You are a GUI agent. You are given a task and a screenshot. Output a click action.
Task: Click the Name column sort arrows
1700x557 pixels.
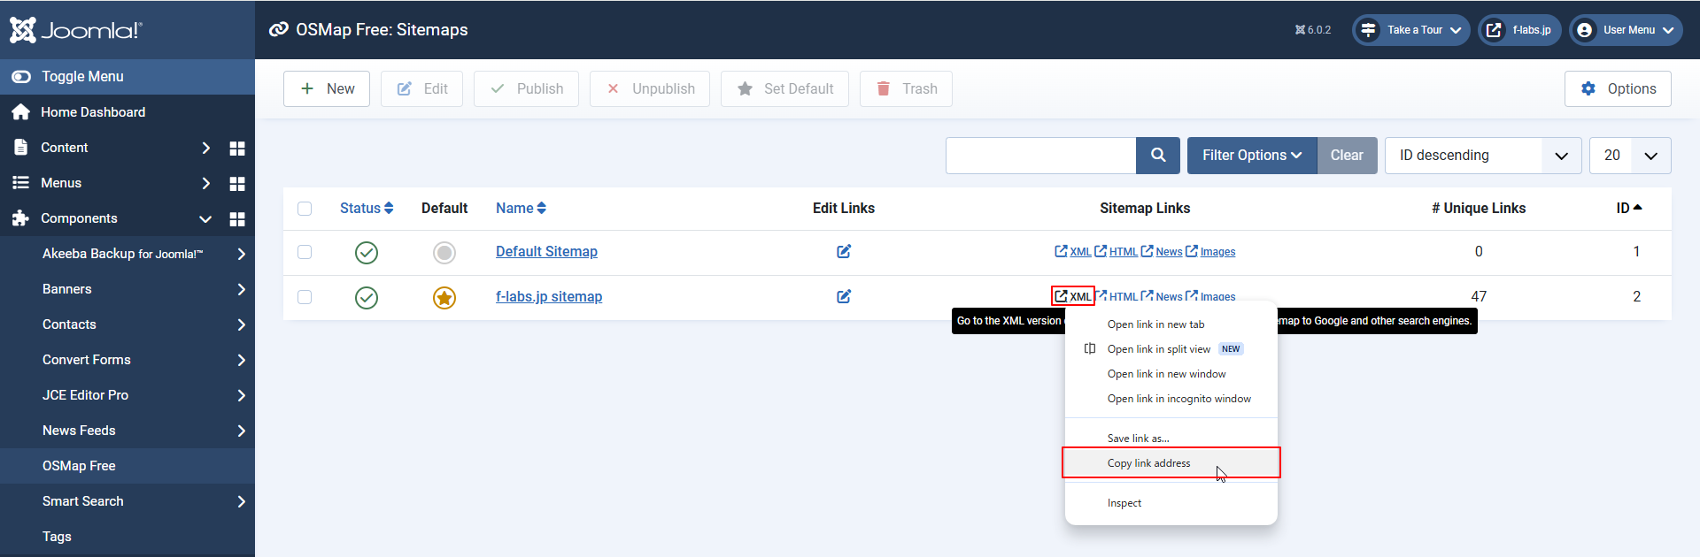[x=542, y=209]
